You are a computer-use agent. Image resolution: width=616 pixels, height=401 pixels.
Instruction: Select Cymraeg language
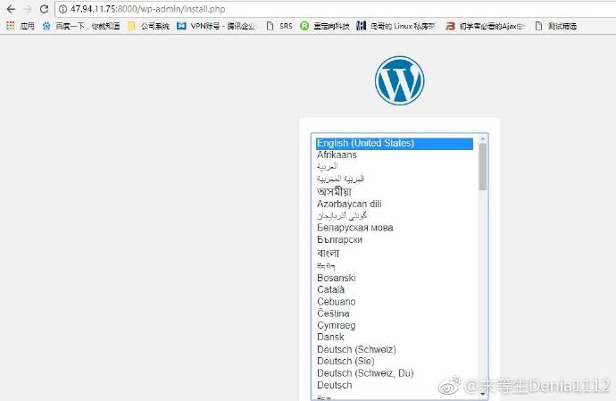coord(395,325)
